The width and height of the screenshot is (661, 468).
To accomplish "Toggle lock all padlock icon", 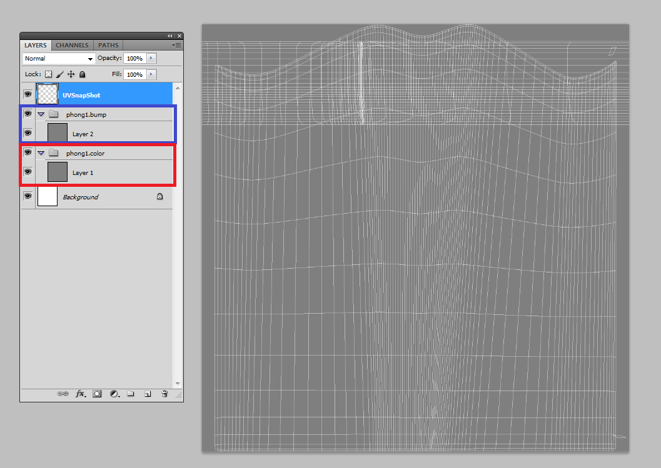I will [x=82, y=74].
